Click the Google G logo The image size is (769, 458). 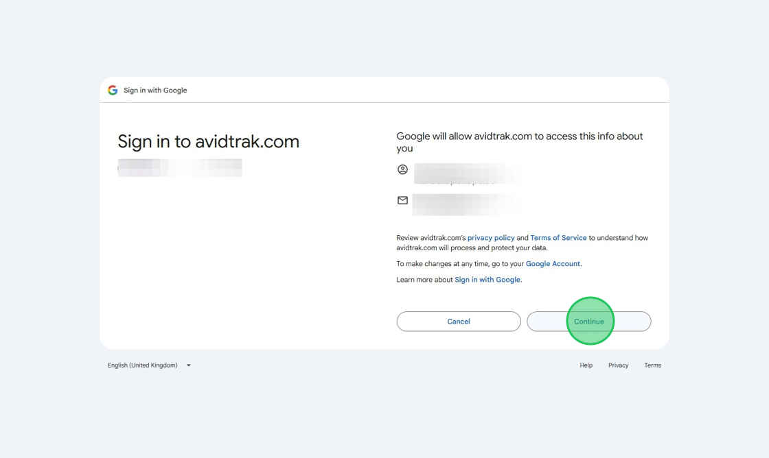[113, 90]
